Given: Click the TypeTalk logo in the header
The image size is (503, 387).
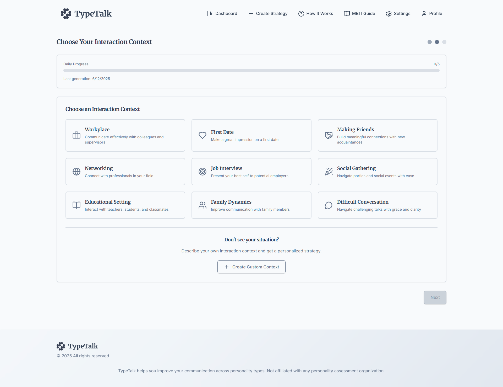Looking at the screenshot, I should pos(86,14).
